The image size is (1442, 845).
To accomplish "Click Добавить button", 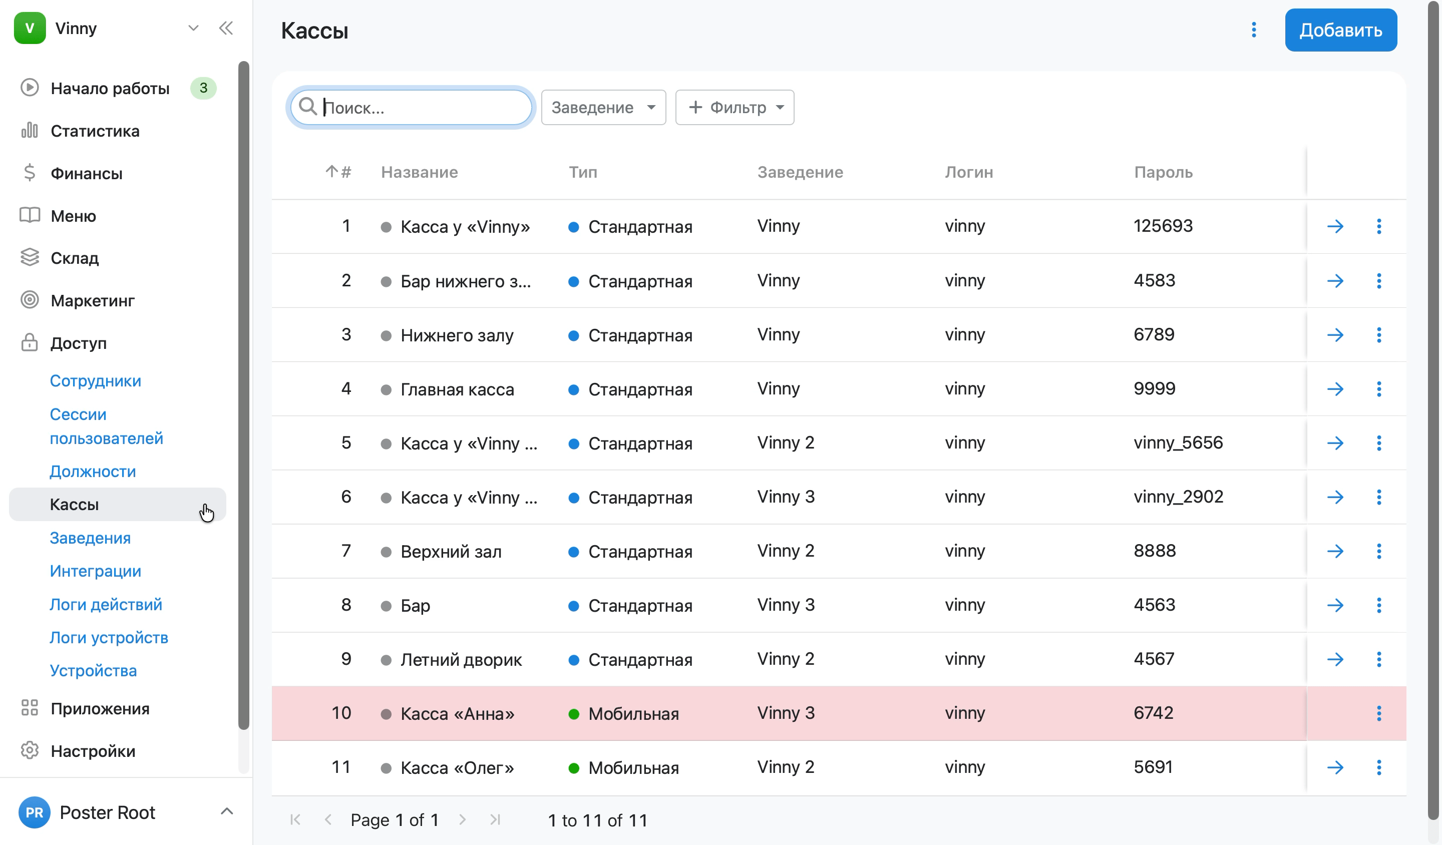I will point(1341,30).
